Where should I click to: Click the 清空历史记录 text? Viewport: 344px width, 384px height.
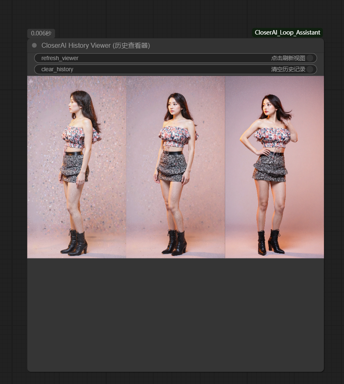(x=288, y=69)
